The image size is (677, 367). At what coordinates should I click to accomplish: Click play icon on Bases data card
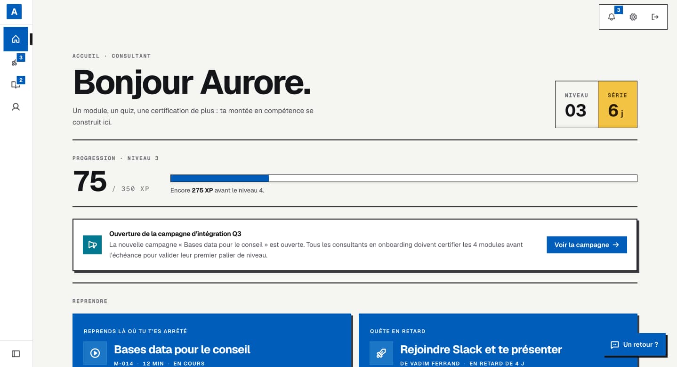tap(95, 353)
